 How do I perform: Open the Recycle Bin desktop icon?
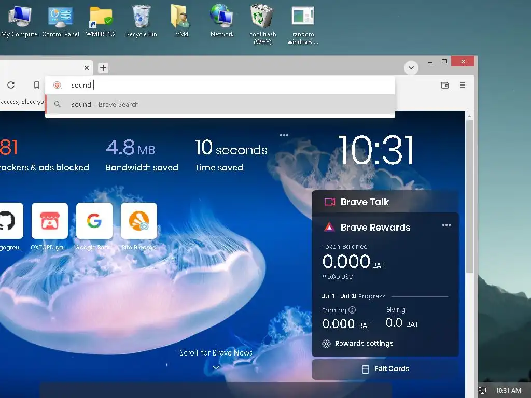tap(141, 21)
